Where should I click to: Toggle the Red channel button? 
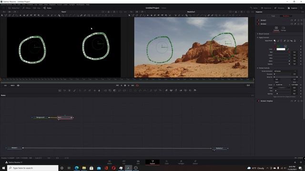click(x=275, y=47)
